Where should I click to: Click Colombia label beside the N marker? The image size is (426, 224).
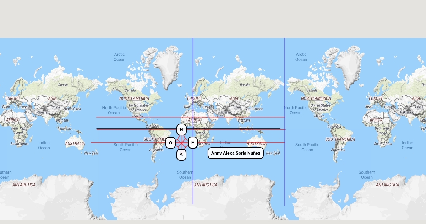click(152, 127)
